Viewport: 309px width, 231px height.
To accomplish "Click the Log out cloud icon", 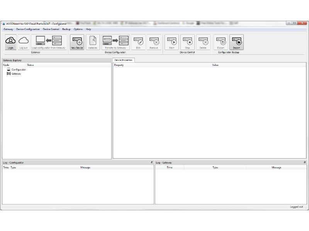I will coord(24,42).
